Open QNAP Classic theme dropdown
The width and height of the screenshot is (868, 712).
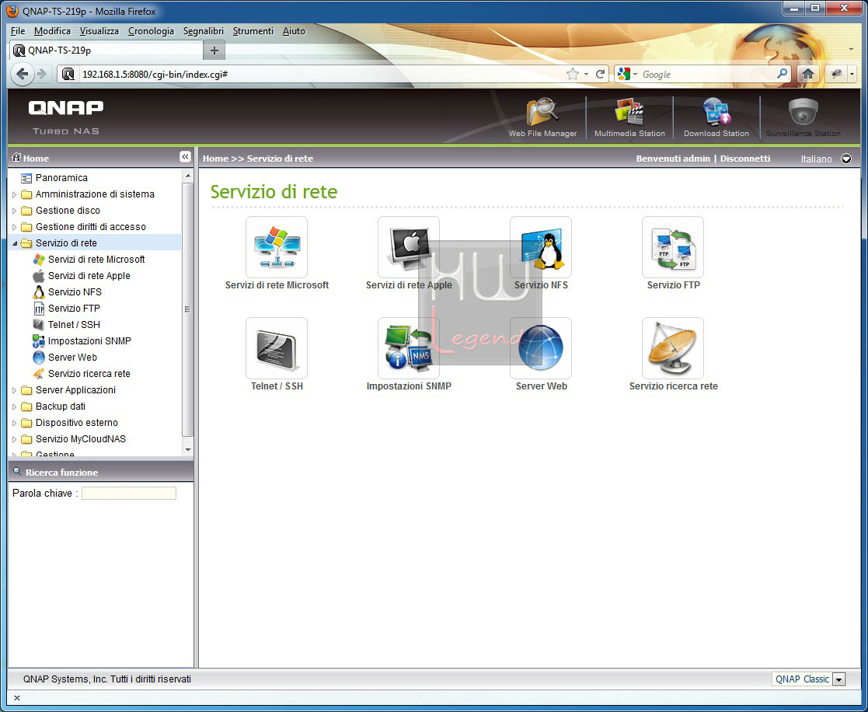(x=838, y=679)
